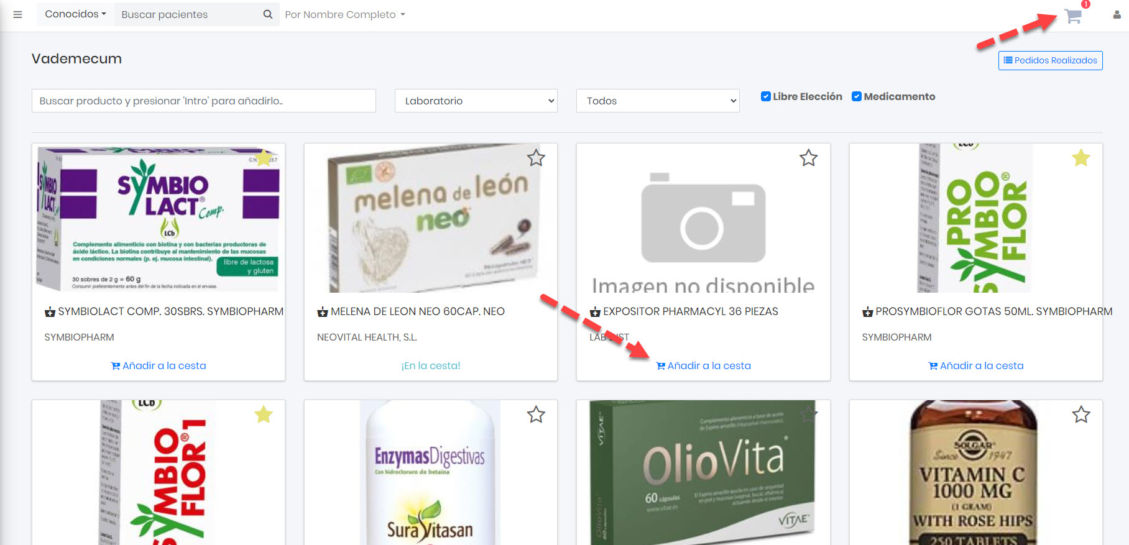
Task: Open the Por Nombre Completo dropdown
Action: pyautogui.click(x=345, y=14)
